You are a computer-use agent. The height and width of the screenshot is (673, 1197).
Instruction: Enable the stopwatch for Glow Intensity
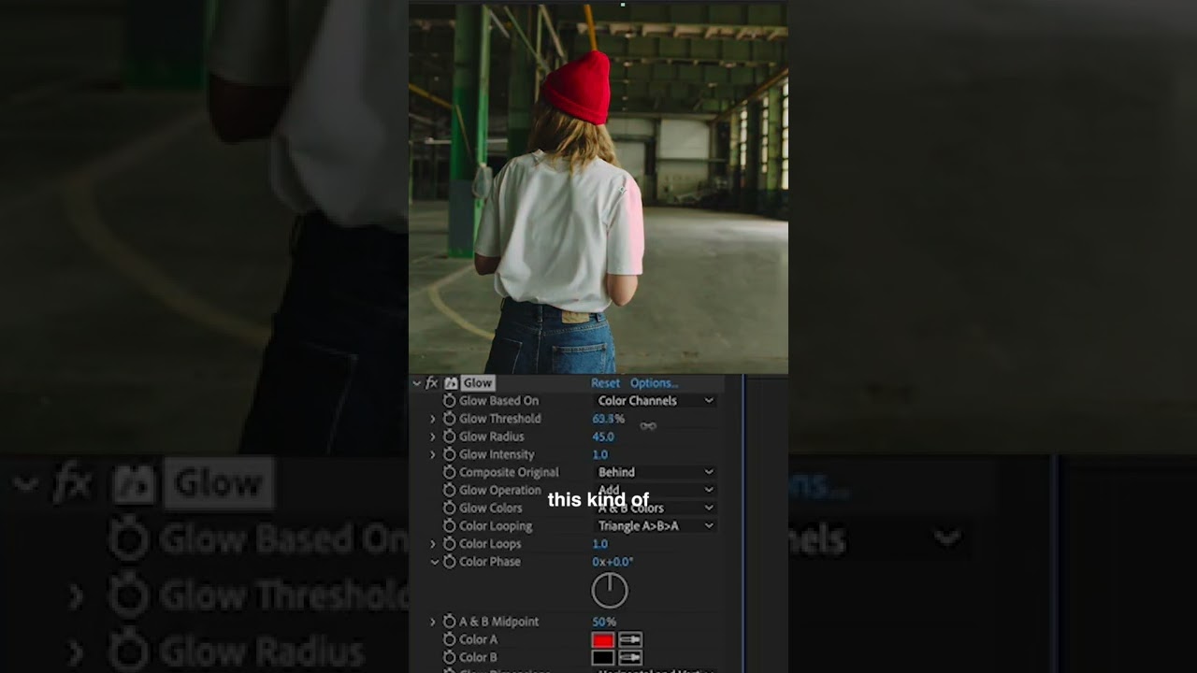tap(449, 454)
